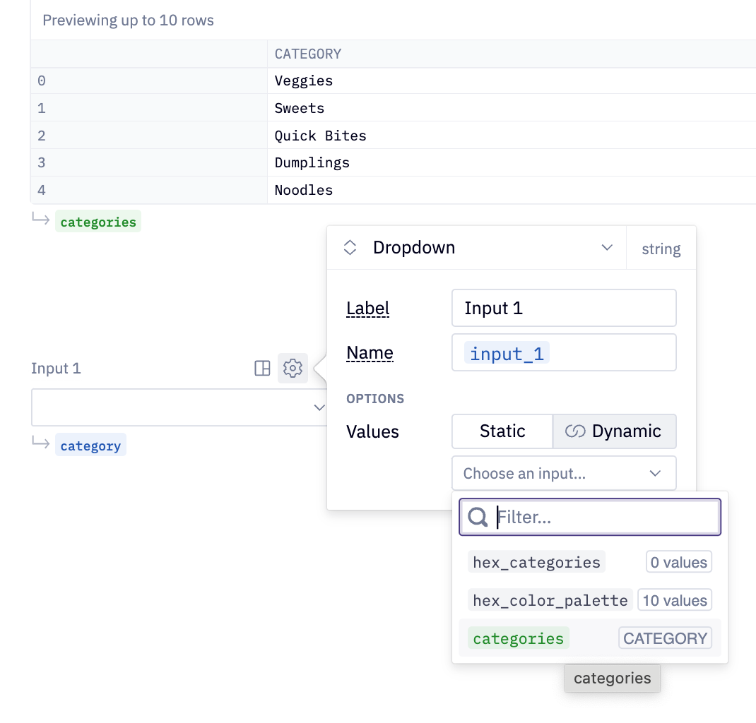Expand the Choose an input dropdown

pos(563,473)
